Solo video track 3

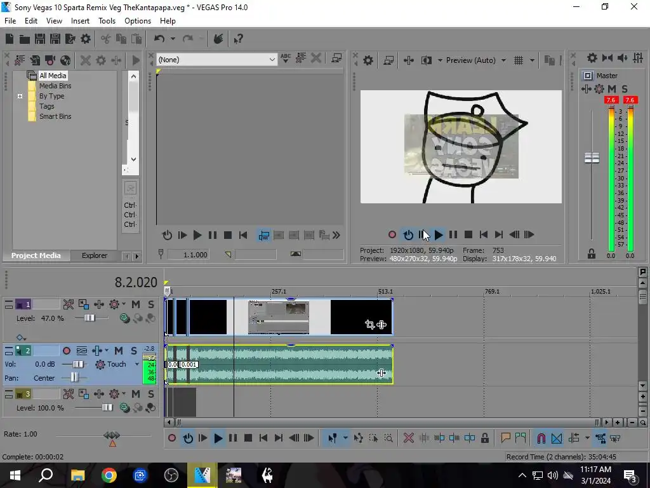point(151,394)
